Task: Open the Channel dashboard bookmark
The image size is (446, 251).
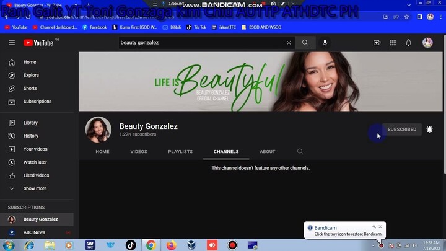Action: (x=55, y=27)
